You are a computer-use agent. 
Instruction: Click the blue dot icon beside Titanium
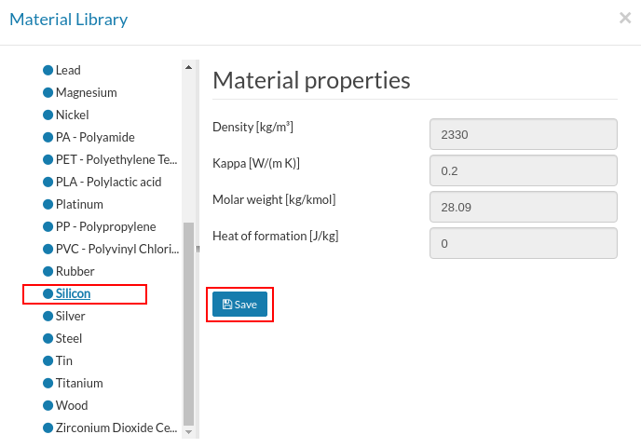pyautogui.click(x=48, y=383)
